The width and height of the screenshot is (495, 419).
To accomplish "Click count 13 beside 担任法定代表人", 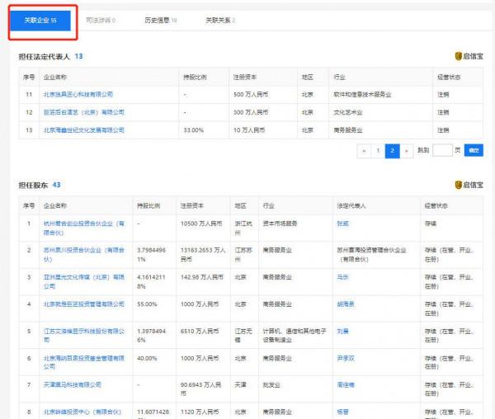I will [x=78, y=56].
